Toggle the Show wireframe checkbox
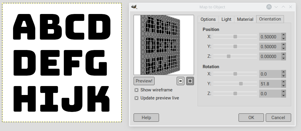This screenshot has width=301, height=131. (x=137, y=90)
